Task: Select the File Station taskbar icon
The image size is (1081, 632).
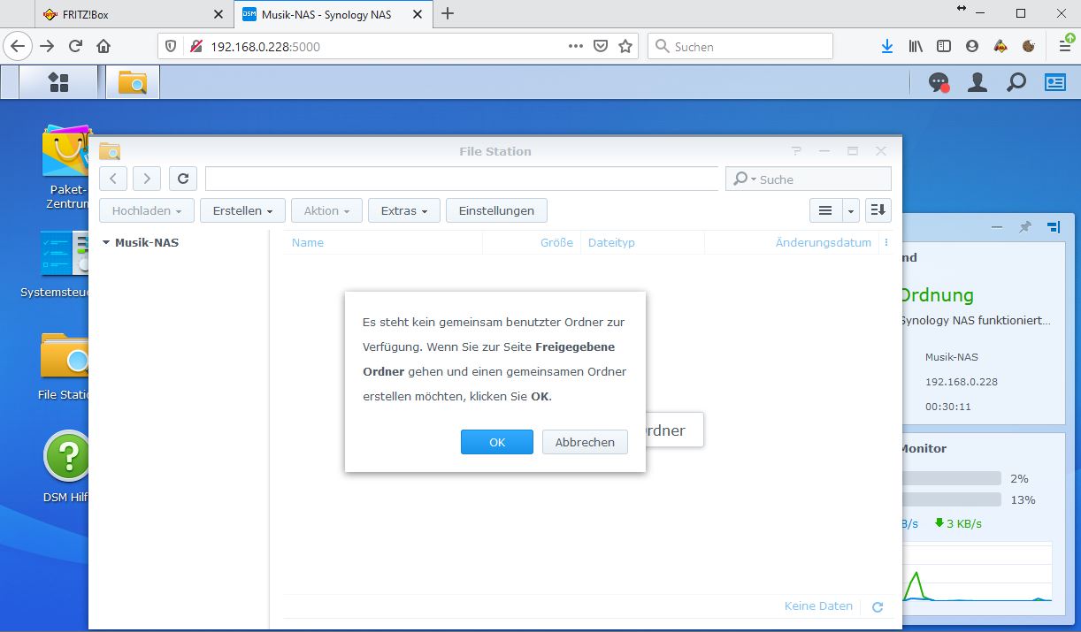Action: click(x=133, y=82)
